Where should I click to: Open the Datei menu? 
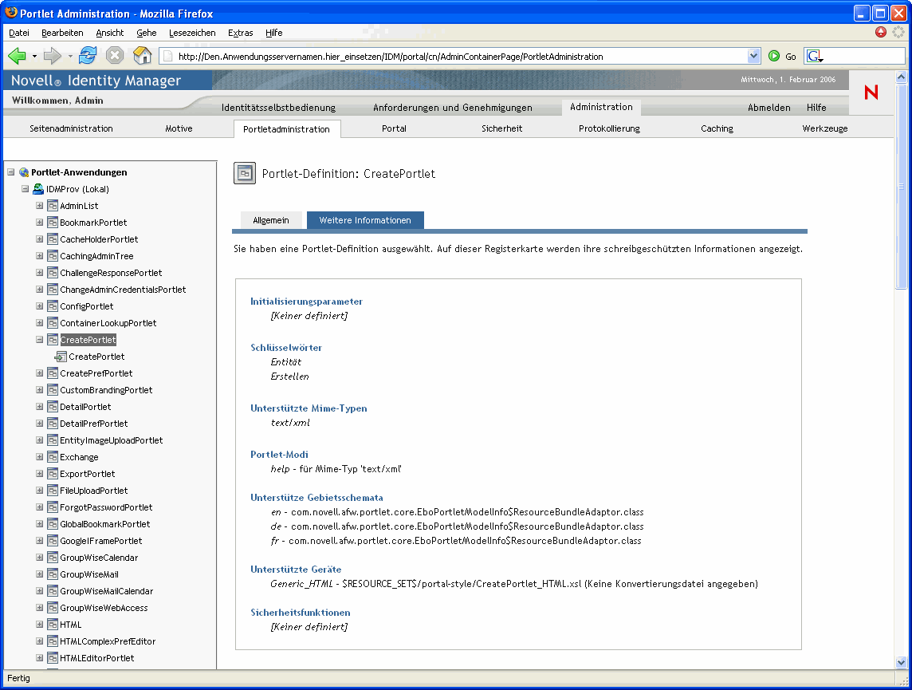(19, 33)
